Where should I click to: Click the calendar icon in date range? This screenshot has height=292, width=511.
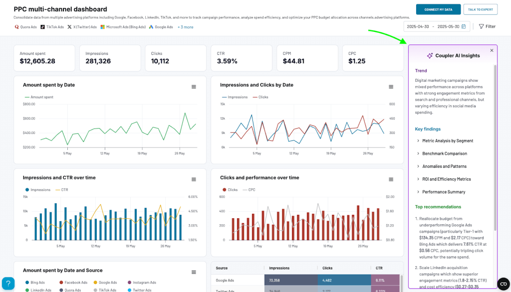pos(464,26)
